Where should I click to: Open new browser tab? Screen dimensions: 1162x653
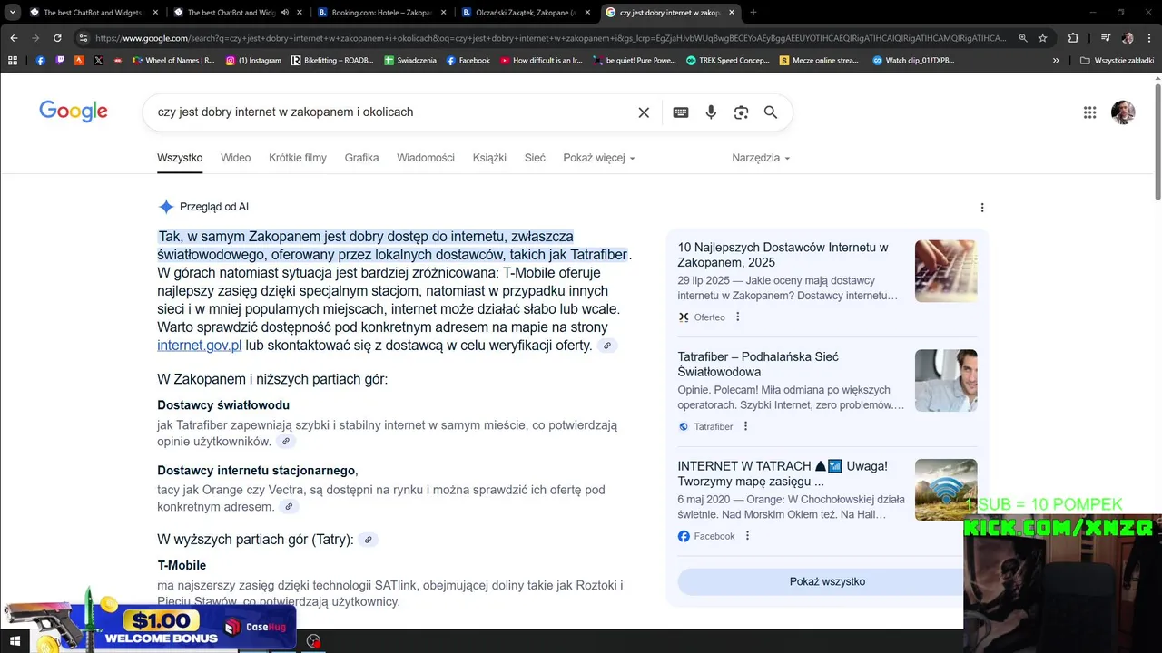753,13
